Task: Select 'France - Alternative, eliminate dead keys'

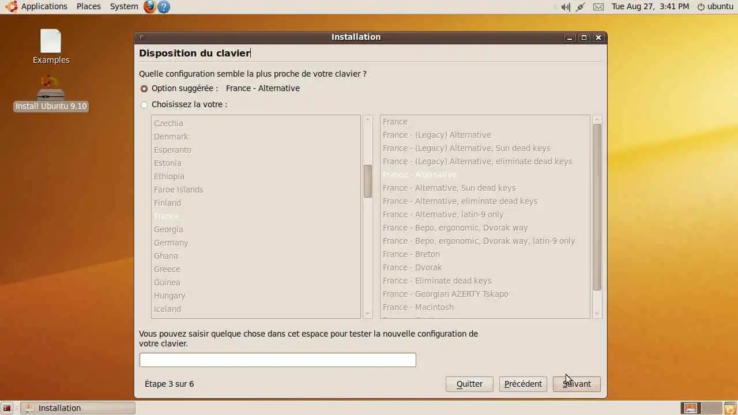Action: click(485, 201)
